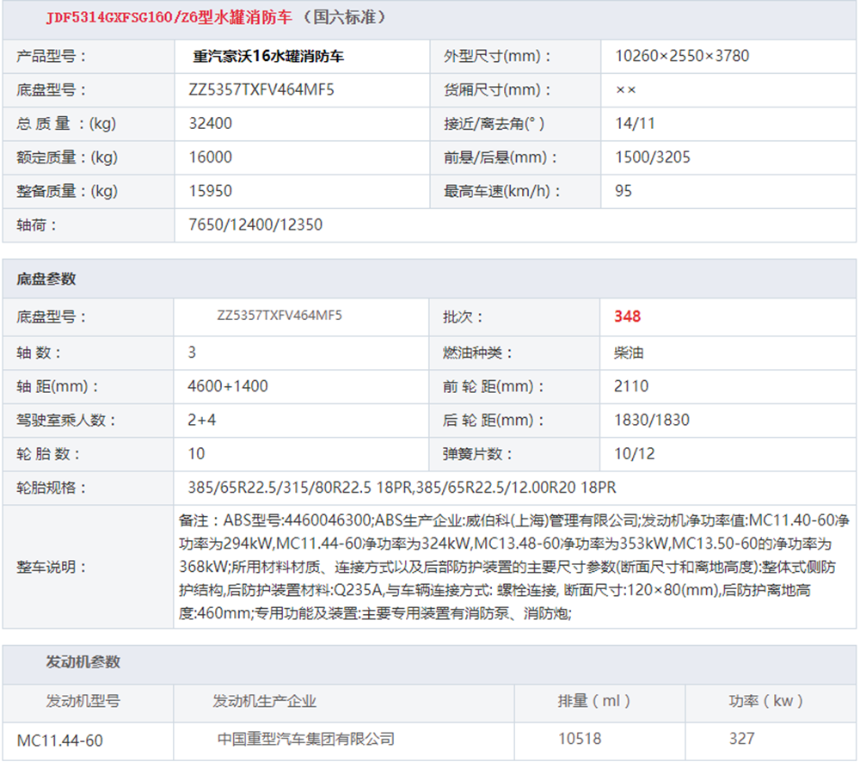Click the 发动机参数 section header

[x=83, y=662]
